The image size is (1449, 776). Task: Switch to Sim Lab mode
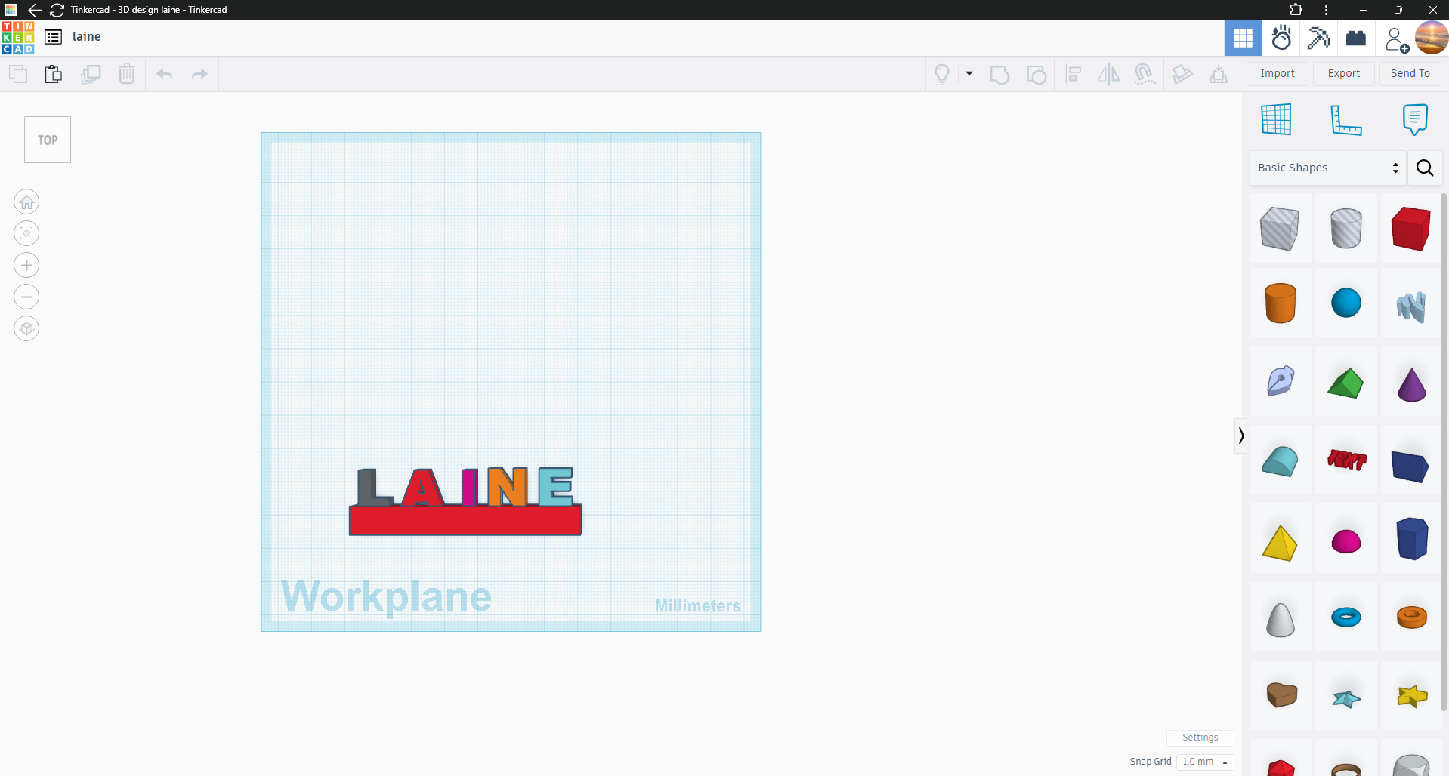pos(1281,38)
